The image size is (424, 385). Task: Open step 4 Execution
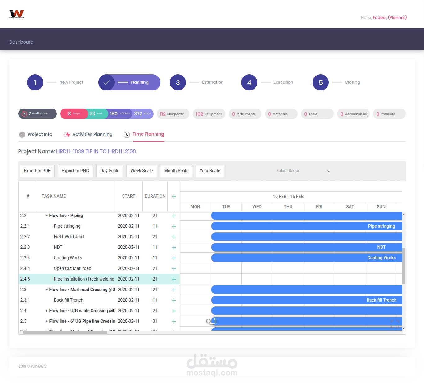(x=249, y=82)
